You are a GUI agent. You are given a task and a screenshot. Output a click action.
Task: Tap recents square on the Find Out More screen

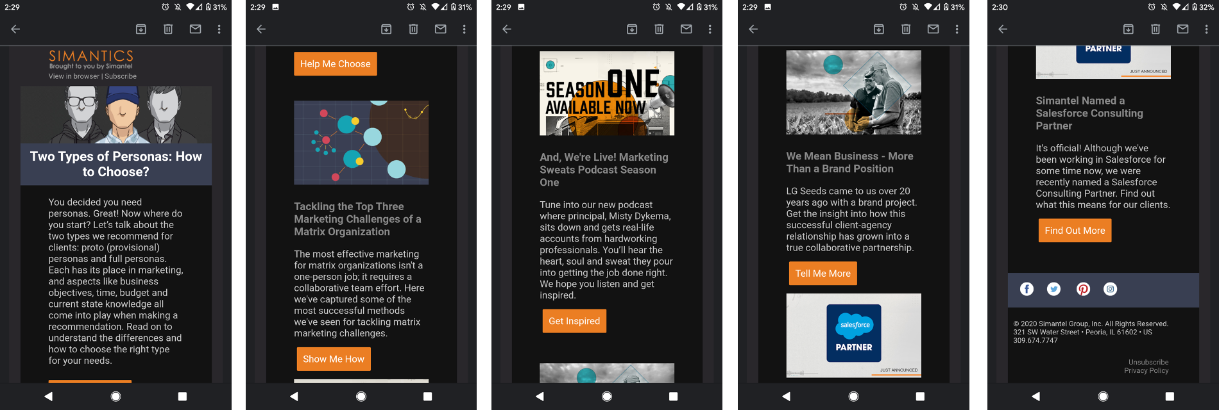[1170, 397]
